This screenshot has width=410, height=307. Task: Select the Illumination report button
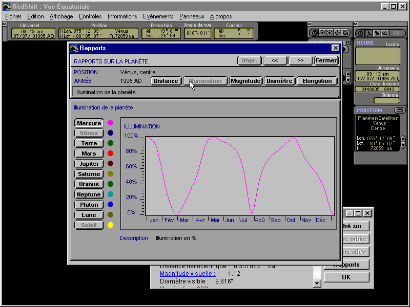click(x=206, y=81)
